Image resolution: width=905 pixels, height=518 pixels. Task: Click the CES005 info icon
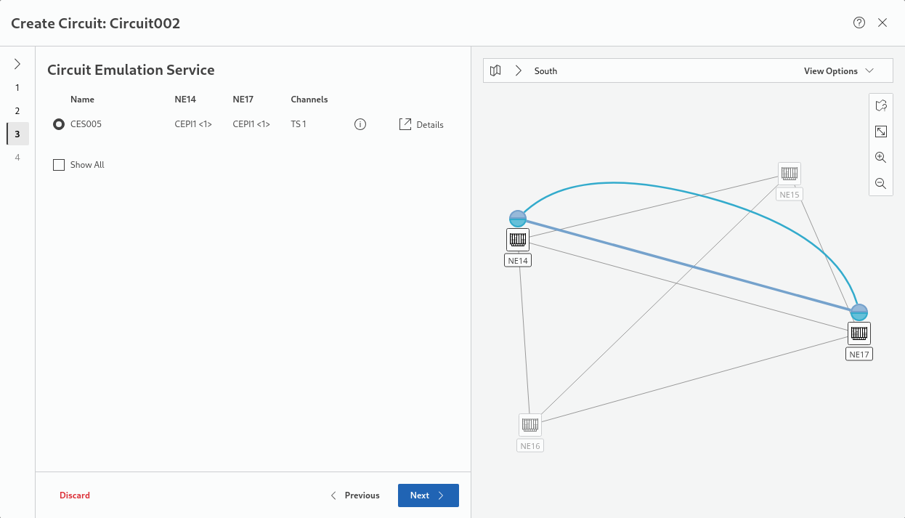[360, 124]
